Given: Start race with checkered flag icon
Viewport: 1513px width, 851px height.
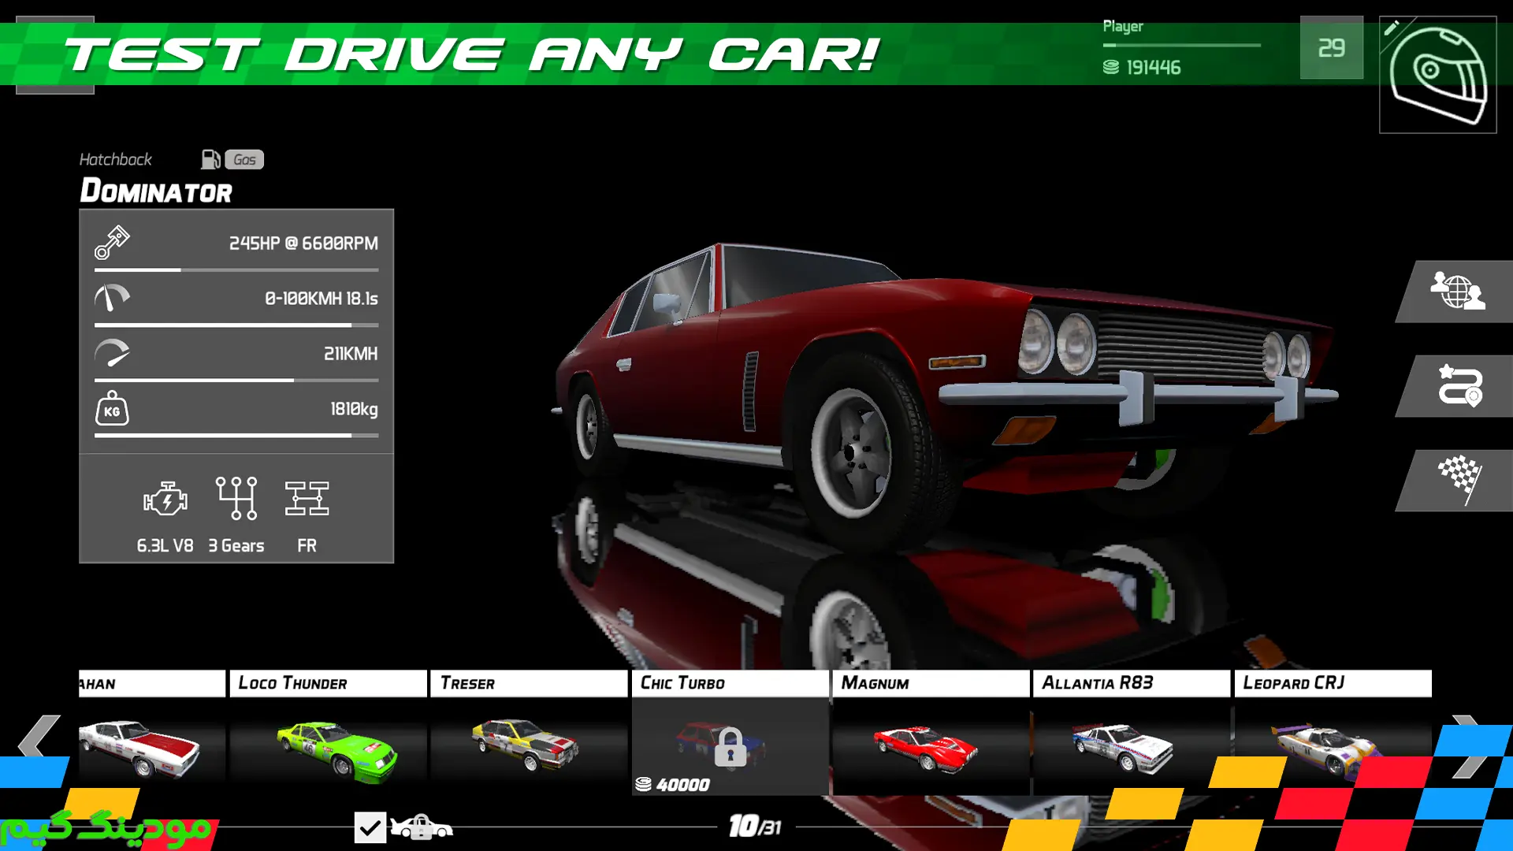Looking at the screenshot, I should pyautogui.click(x=1459, y=480).
